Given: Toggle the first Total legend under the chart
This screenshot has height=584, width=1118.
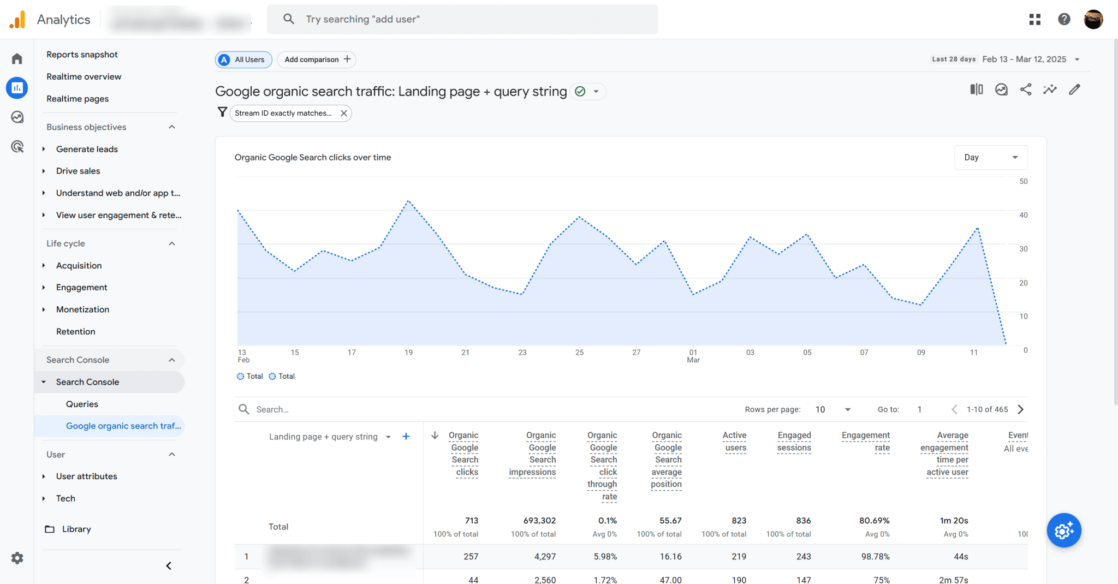Looking at the screenshot, I should pyautogui.click(x=249, y=376).
